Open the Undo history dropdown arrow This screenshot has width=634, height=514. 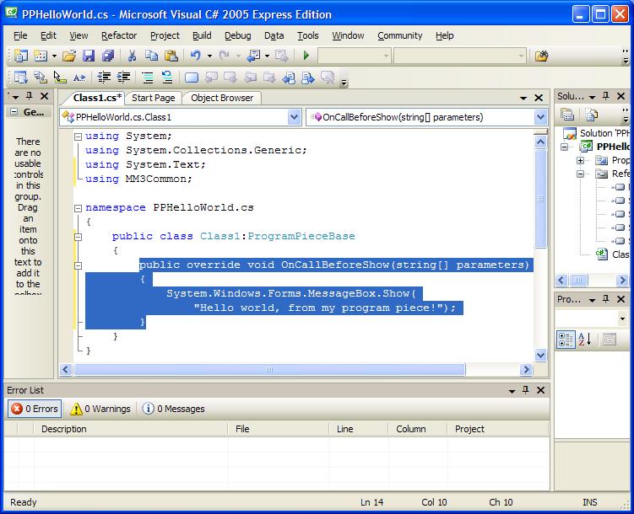pos(209,56)
